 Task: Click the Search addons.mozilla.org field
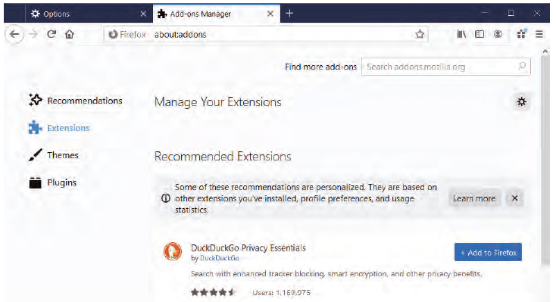[x=445, y=67]
